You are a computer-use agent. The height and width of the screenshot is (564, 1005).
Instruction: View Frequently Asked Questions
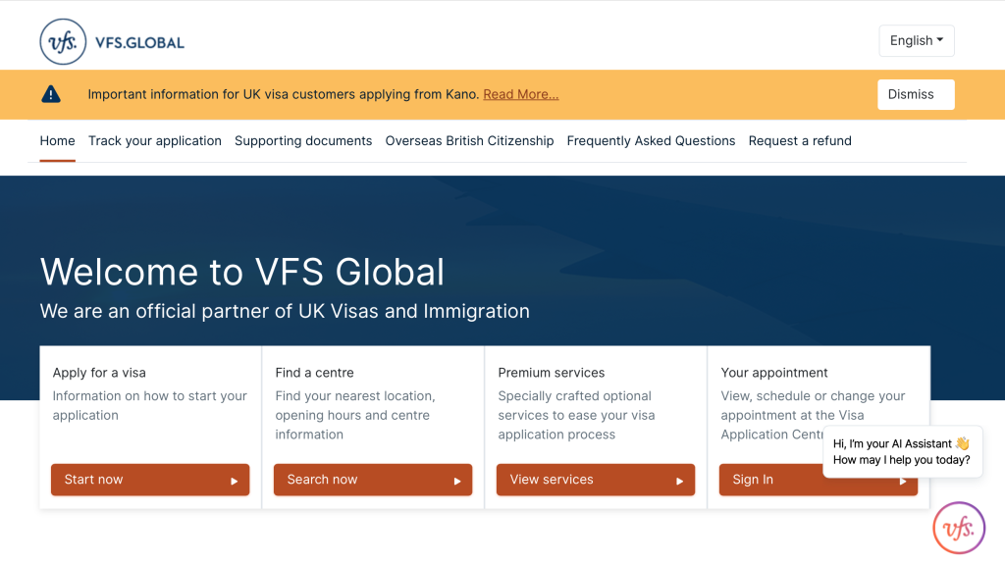[x=651, y=141]
